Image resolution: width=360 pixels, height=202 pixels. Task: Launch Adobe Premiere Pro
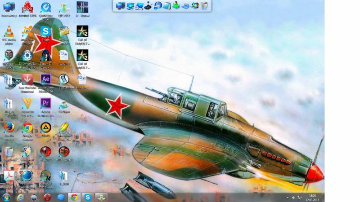coord(46,104)
